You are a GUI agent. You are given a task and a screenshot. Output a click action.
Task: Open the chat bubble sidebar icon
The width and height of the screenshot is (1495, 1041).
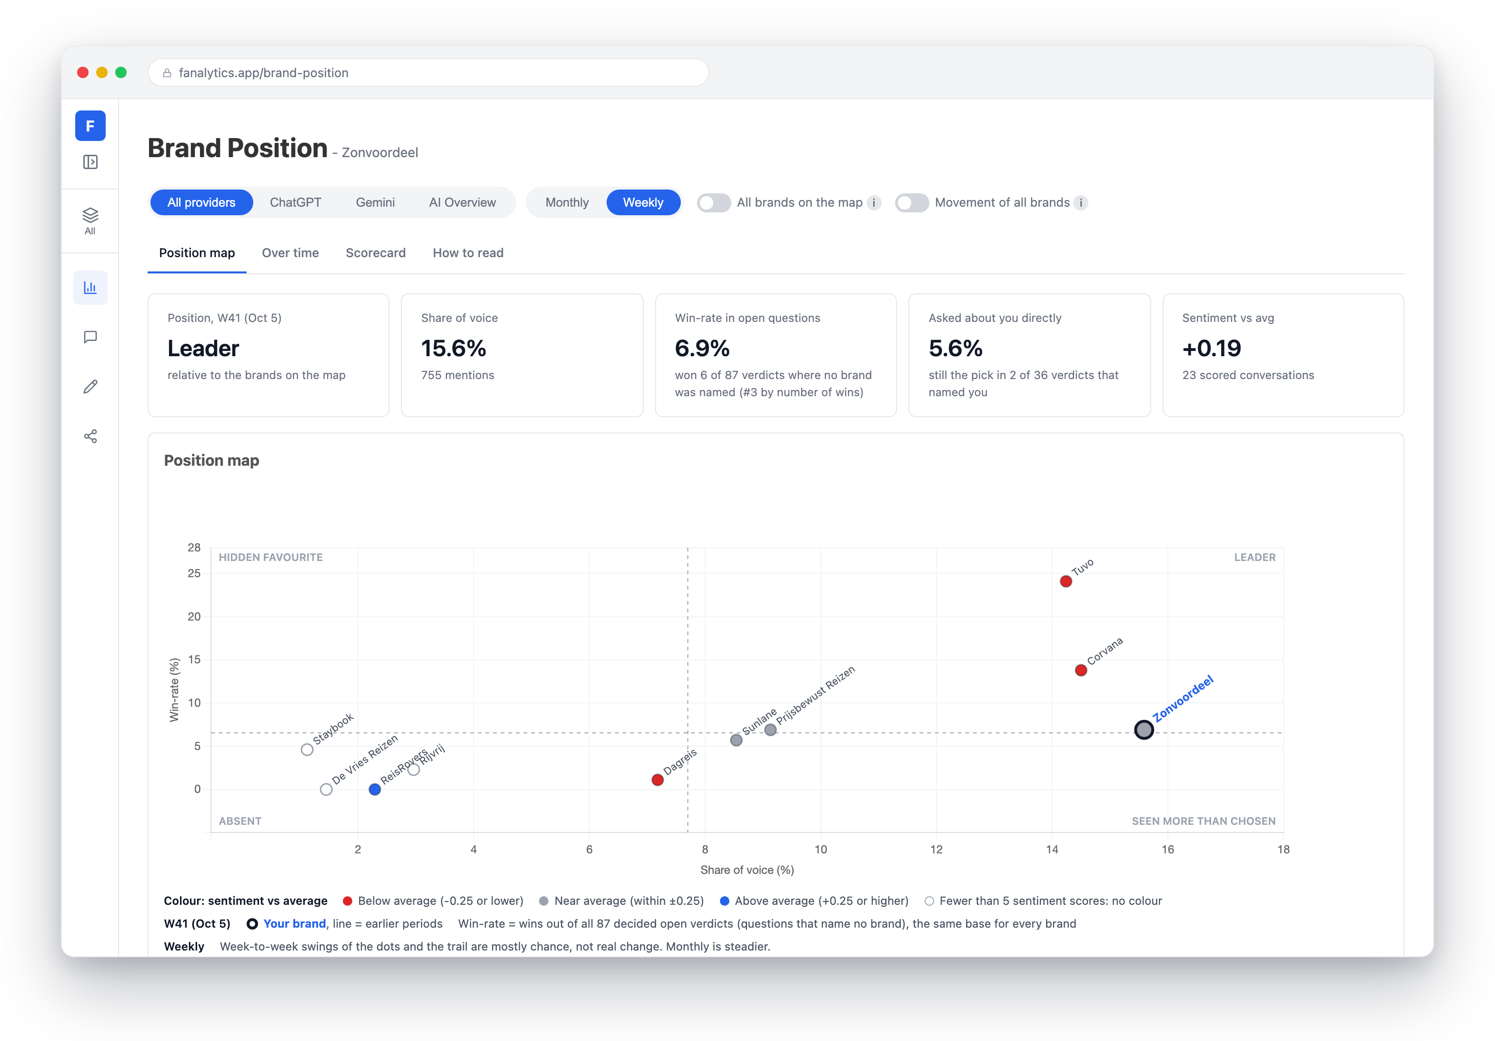pos(90,337)
